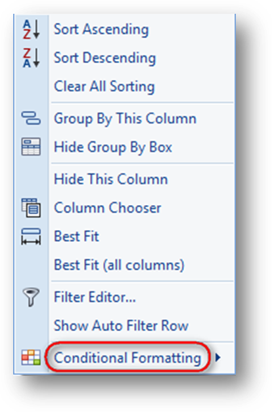
Task: Click the Z-A sort descending icon
Action: [31, 58]
